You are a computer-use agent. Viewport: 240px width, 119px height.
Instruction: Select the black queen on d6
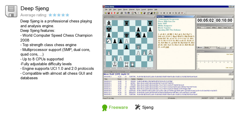(126, 35)
